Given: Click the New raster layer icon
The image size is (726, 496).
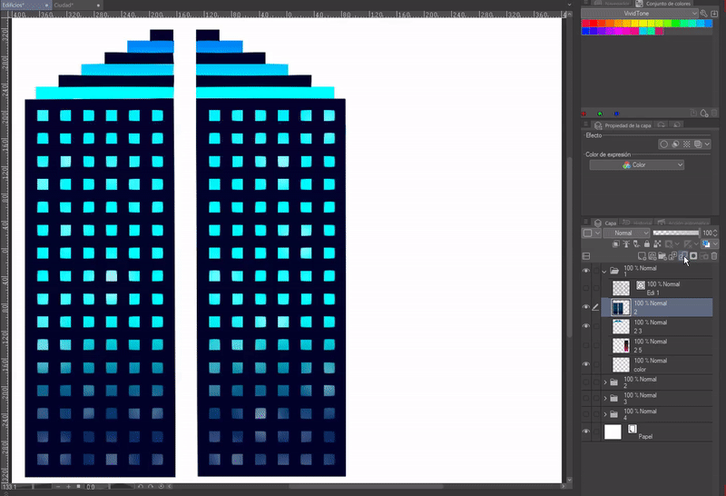Looking at the screenshot, I should pos(643,256).
